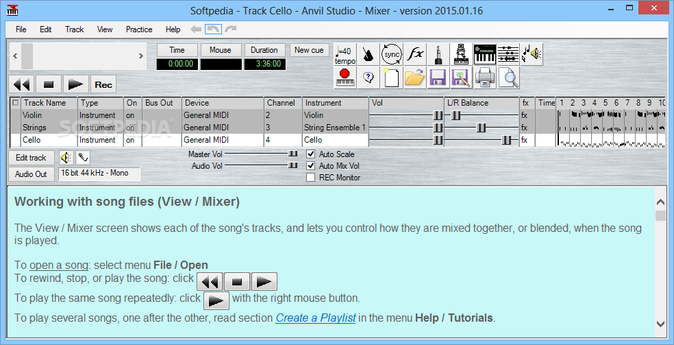Screen dimensions: 674x345
Task: Open the fx effects toolbar icon
Action: point(415,55)
